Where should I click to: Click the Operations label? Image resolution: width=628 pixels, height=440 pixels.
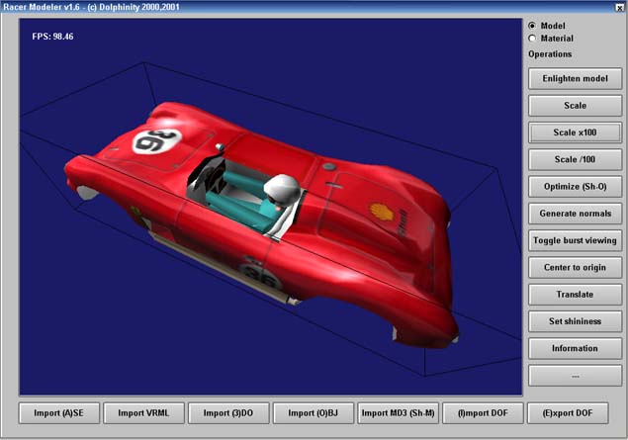pos(550,54)
